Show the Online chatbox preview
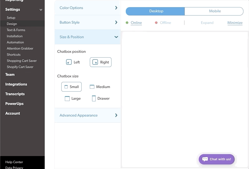Screen dimensions: 249x169 click(136, 23)
